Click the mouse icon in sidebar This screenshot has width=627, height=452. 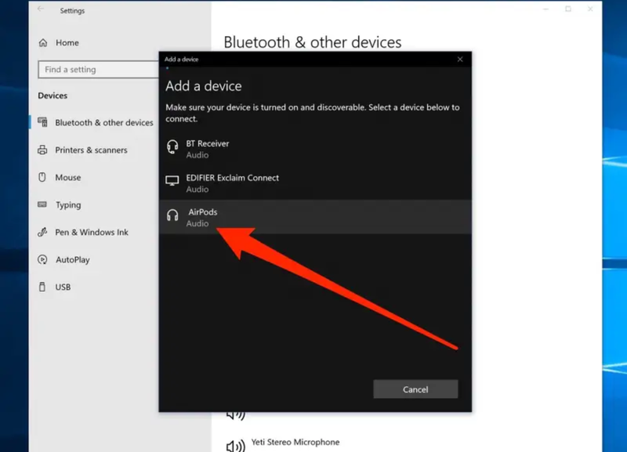tap(42, 177)
